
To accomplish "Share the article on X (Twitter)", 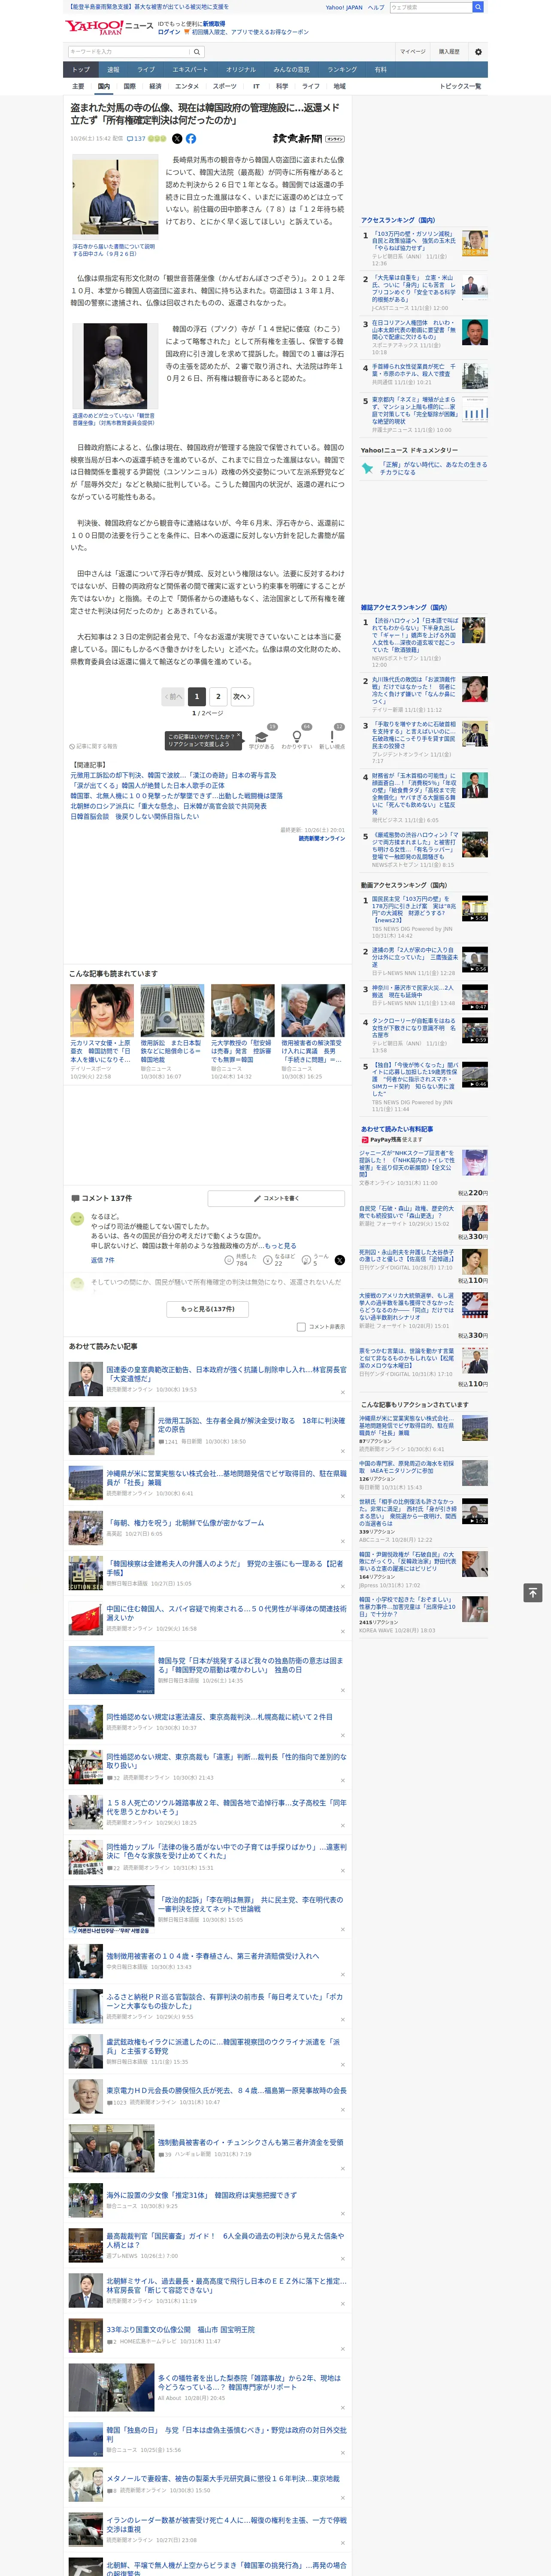I will pos(177,139).
